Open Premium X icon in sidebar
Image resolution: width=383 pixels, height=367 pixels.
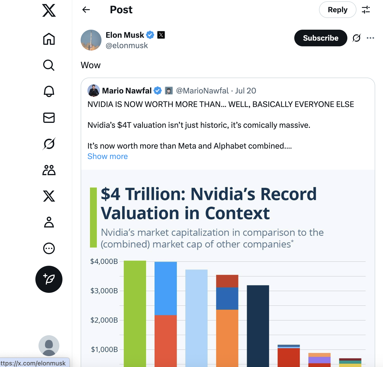pos(49,196)
